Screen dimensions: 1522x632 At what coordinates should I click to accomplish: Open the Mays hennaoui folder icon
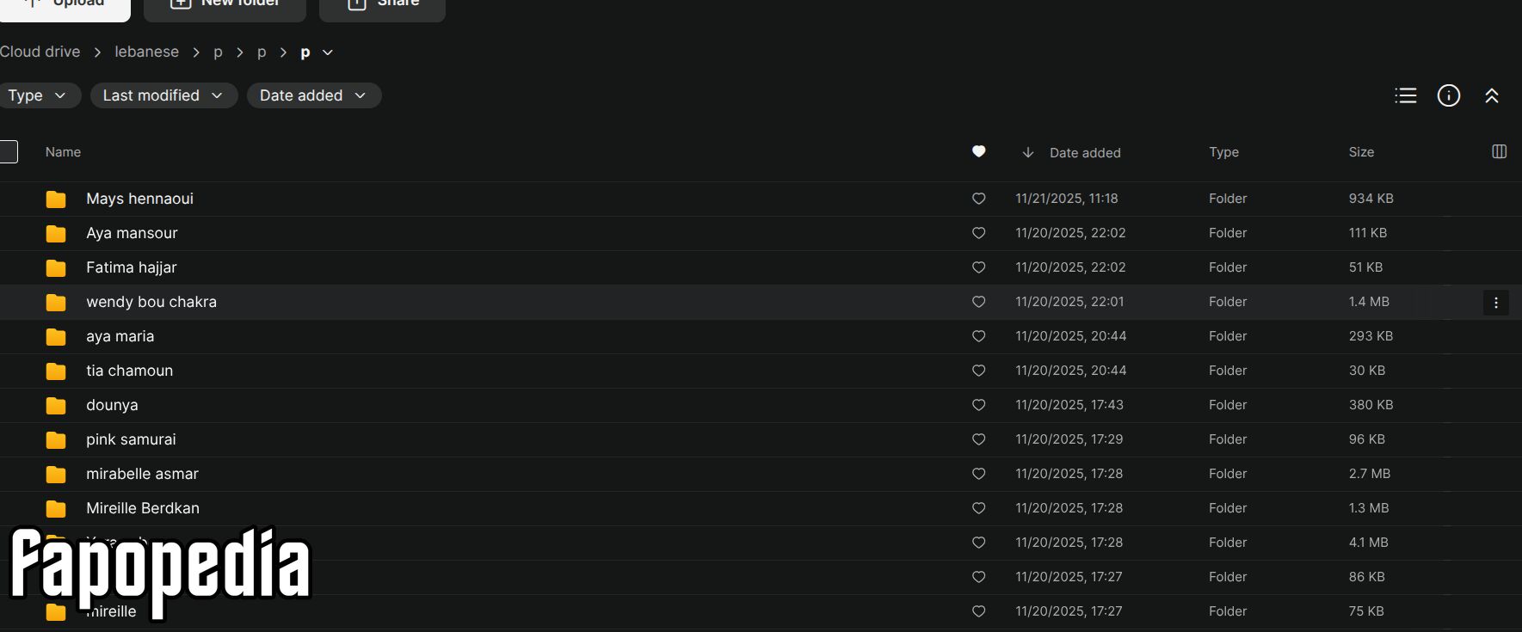pyautogui.click(x=56, y=199)
